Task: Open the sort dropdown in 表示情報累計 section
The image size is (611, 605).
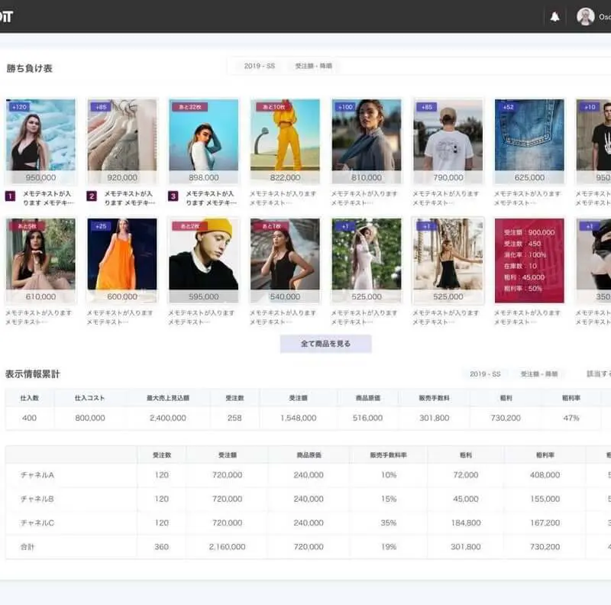Action: tap(539, 374)
